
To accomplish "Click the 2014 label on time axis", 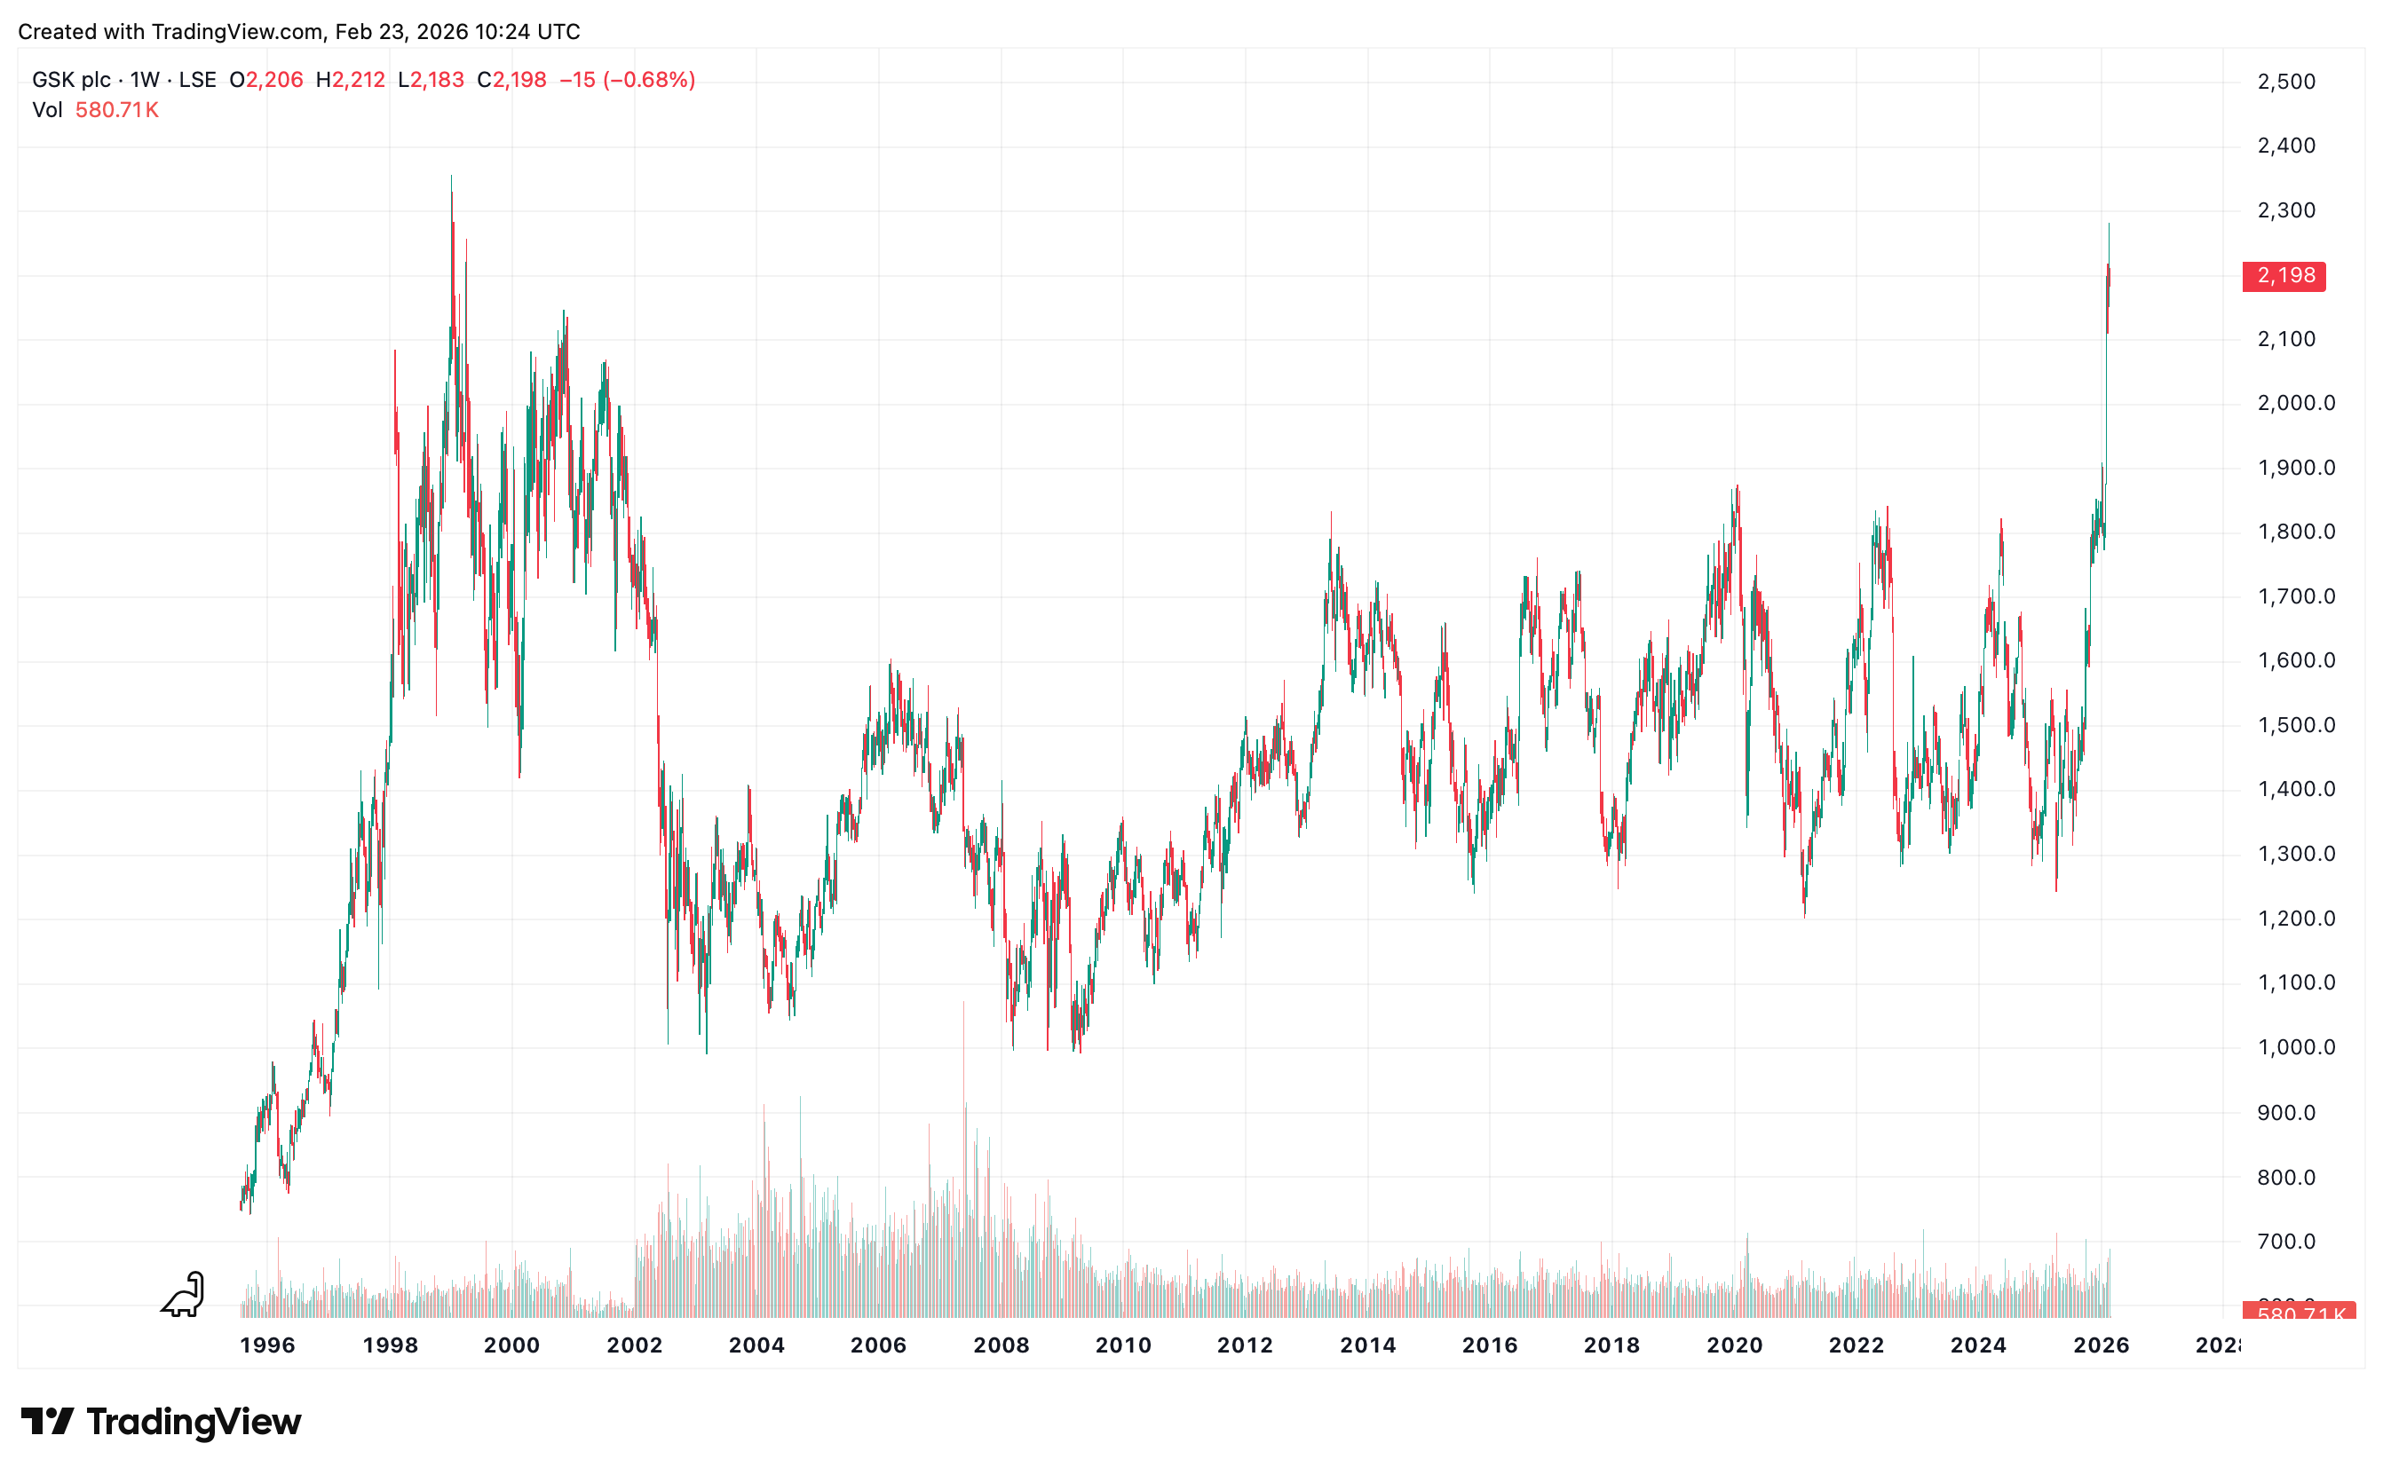I will [1367, 1345].
